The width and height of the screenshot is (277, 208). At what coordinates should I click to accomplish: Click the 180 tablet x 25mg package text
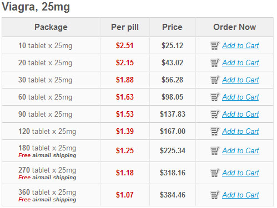47,148
